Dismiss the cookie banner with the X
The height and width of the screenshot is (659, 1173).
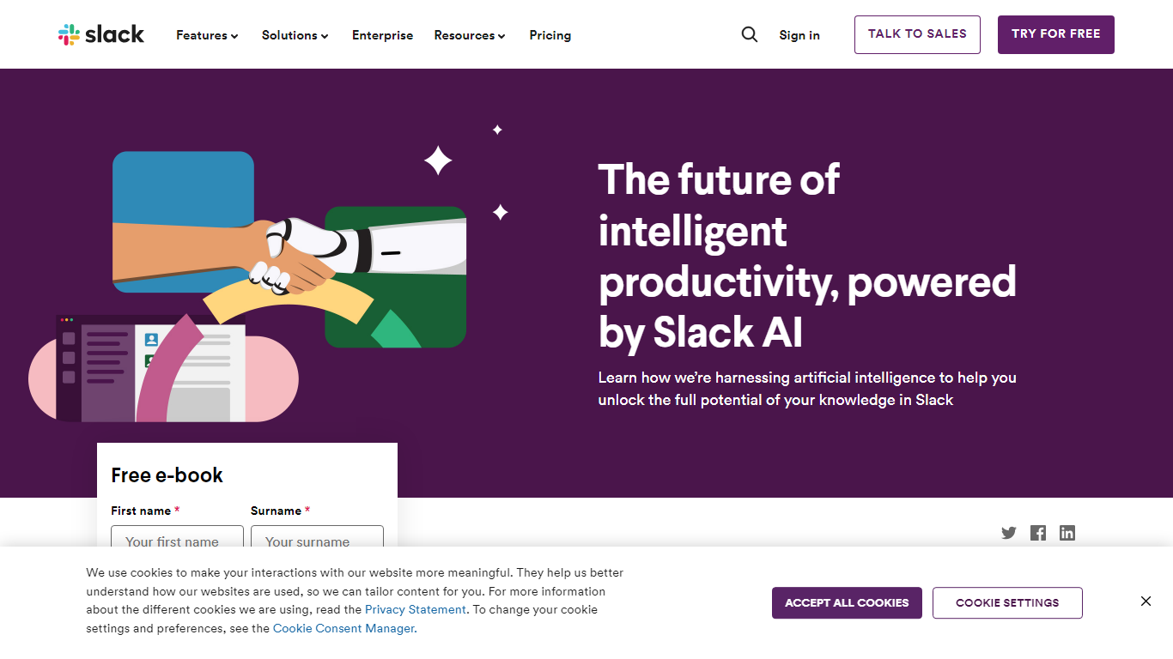point(1146,601)
